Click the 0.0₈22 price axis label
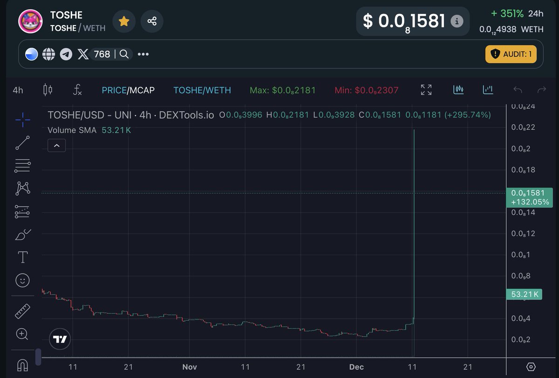 [x=523, y=128]
